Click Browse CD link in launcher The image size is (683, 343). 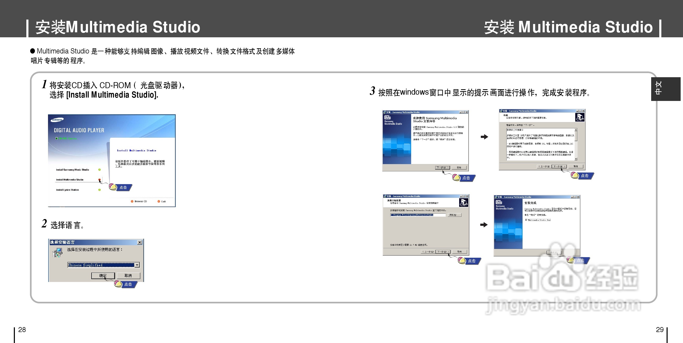point(140,201)
